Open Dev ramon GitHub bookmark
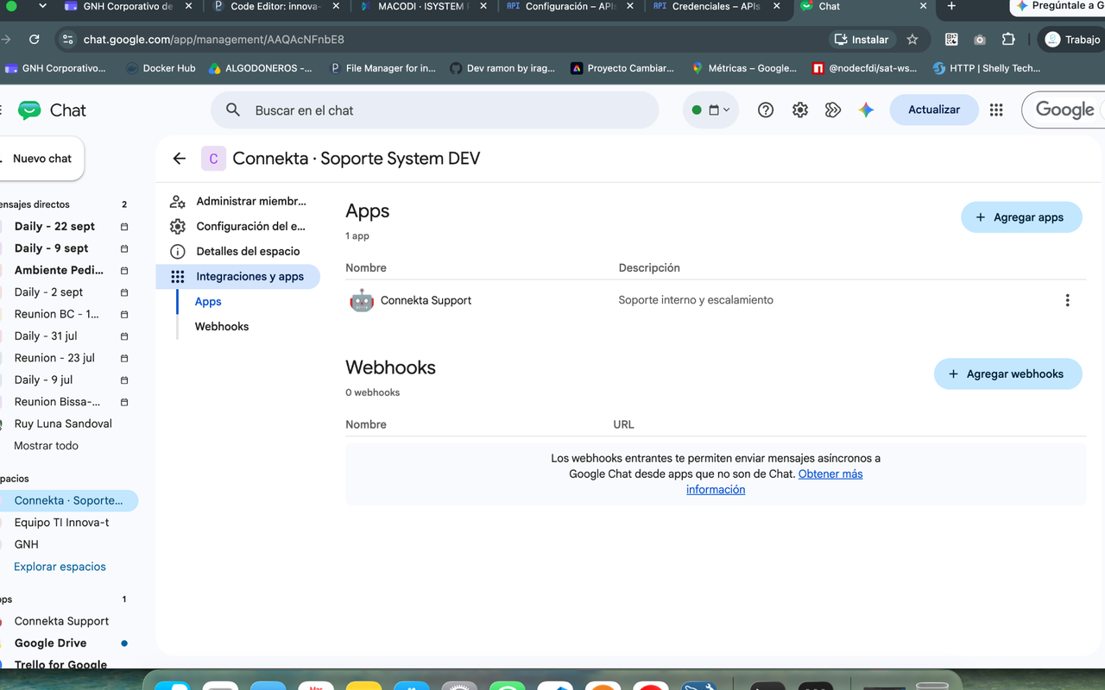This screenshot has width=1105, height=690. 502,68
